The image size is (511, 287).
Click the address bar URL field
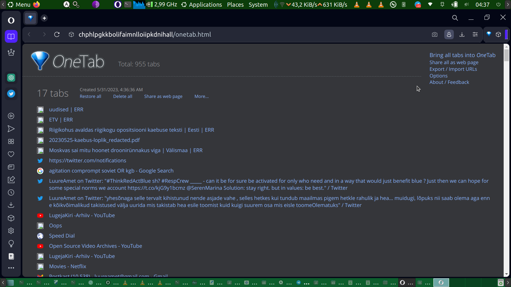[145, 34]
